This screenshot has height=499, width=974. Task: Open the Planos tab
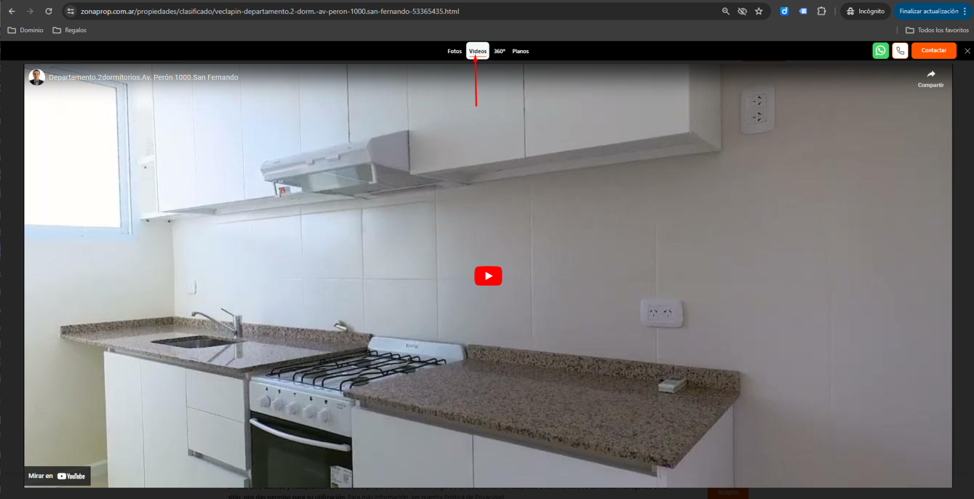click(x=520, y=51)
